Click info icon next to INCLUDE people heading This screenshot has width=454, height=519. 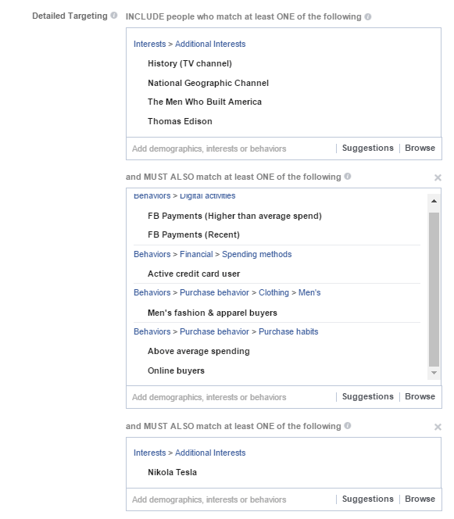pyautogui.click(x=367, y=16)
